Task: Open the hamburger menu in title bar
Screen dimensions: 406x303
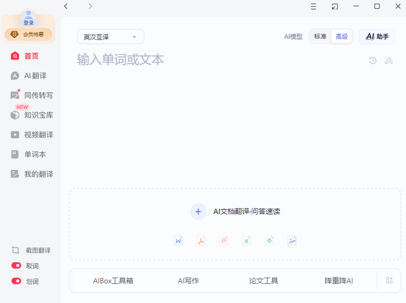Action: tap(313, 6)
